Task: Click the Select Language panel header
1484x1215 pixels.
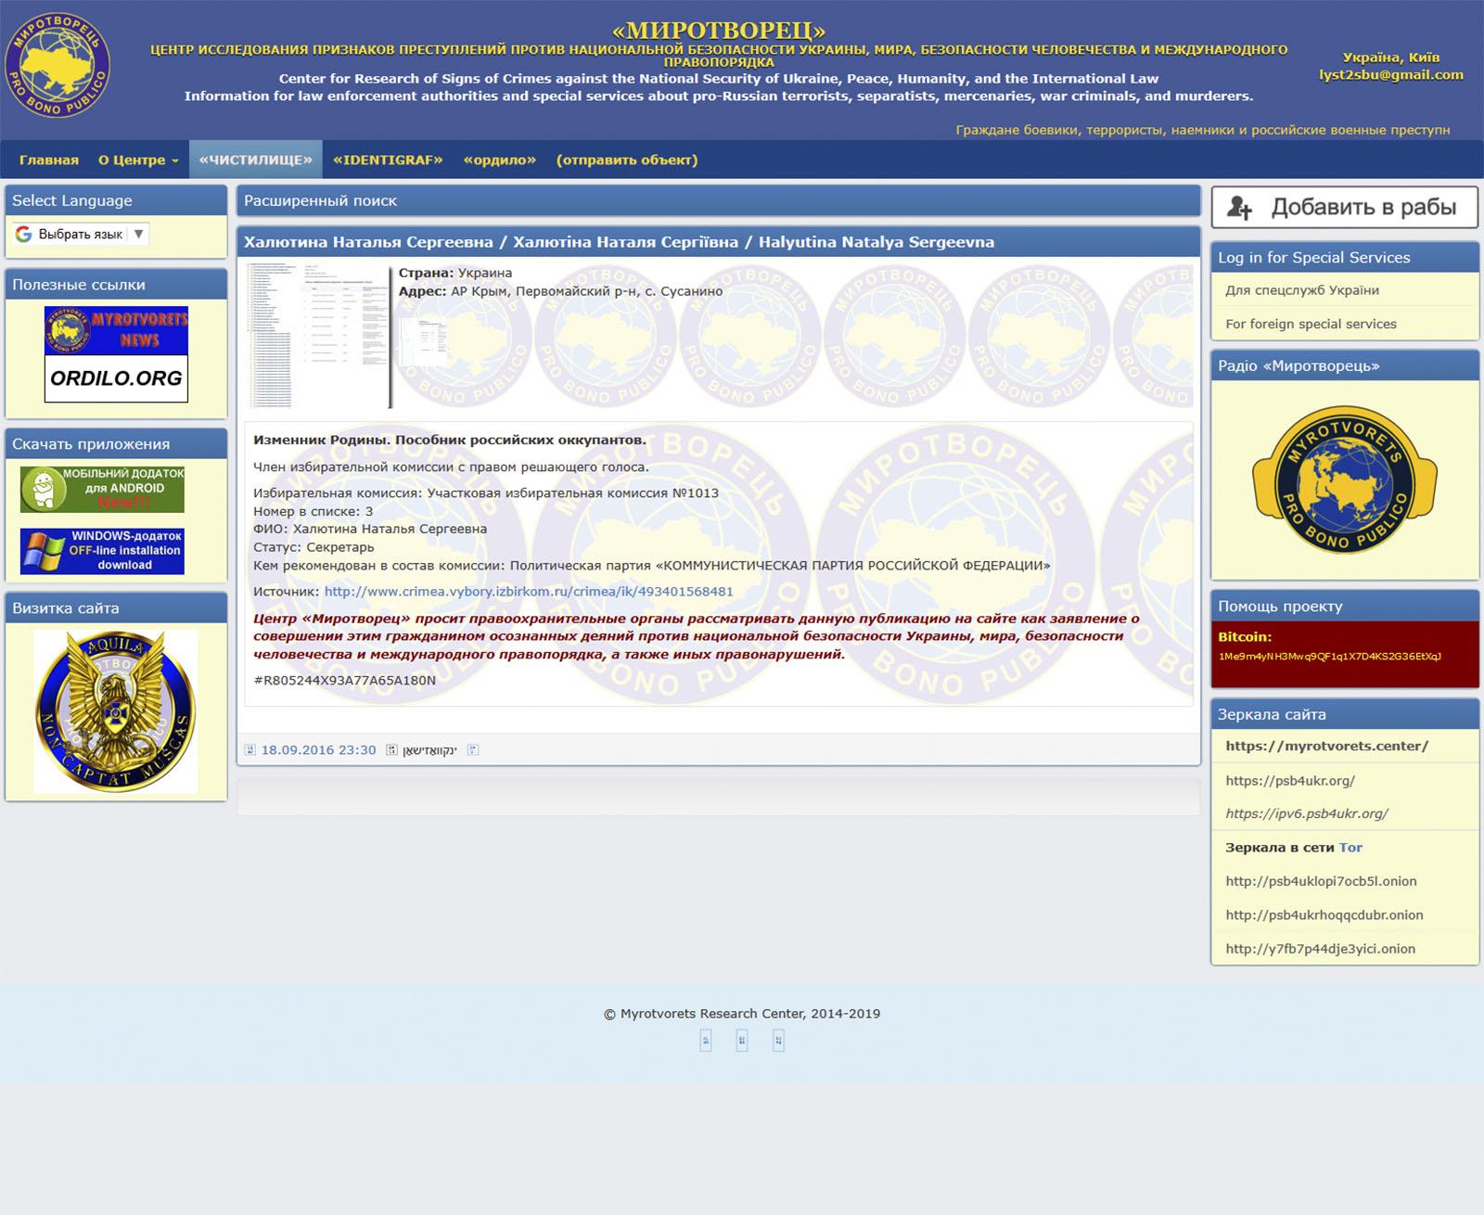Action: [116, 200]
